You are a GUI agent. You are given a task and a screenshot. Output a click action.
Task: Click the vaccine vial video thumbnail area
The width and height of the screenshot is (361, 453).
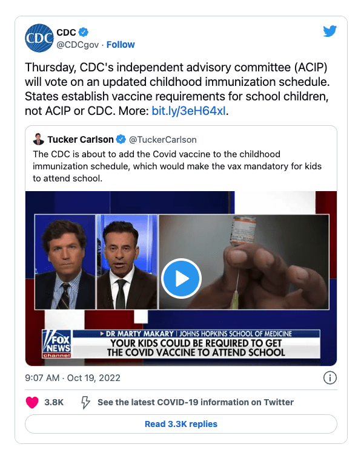(x=244, y=262)
